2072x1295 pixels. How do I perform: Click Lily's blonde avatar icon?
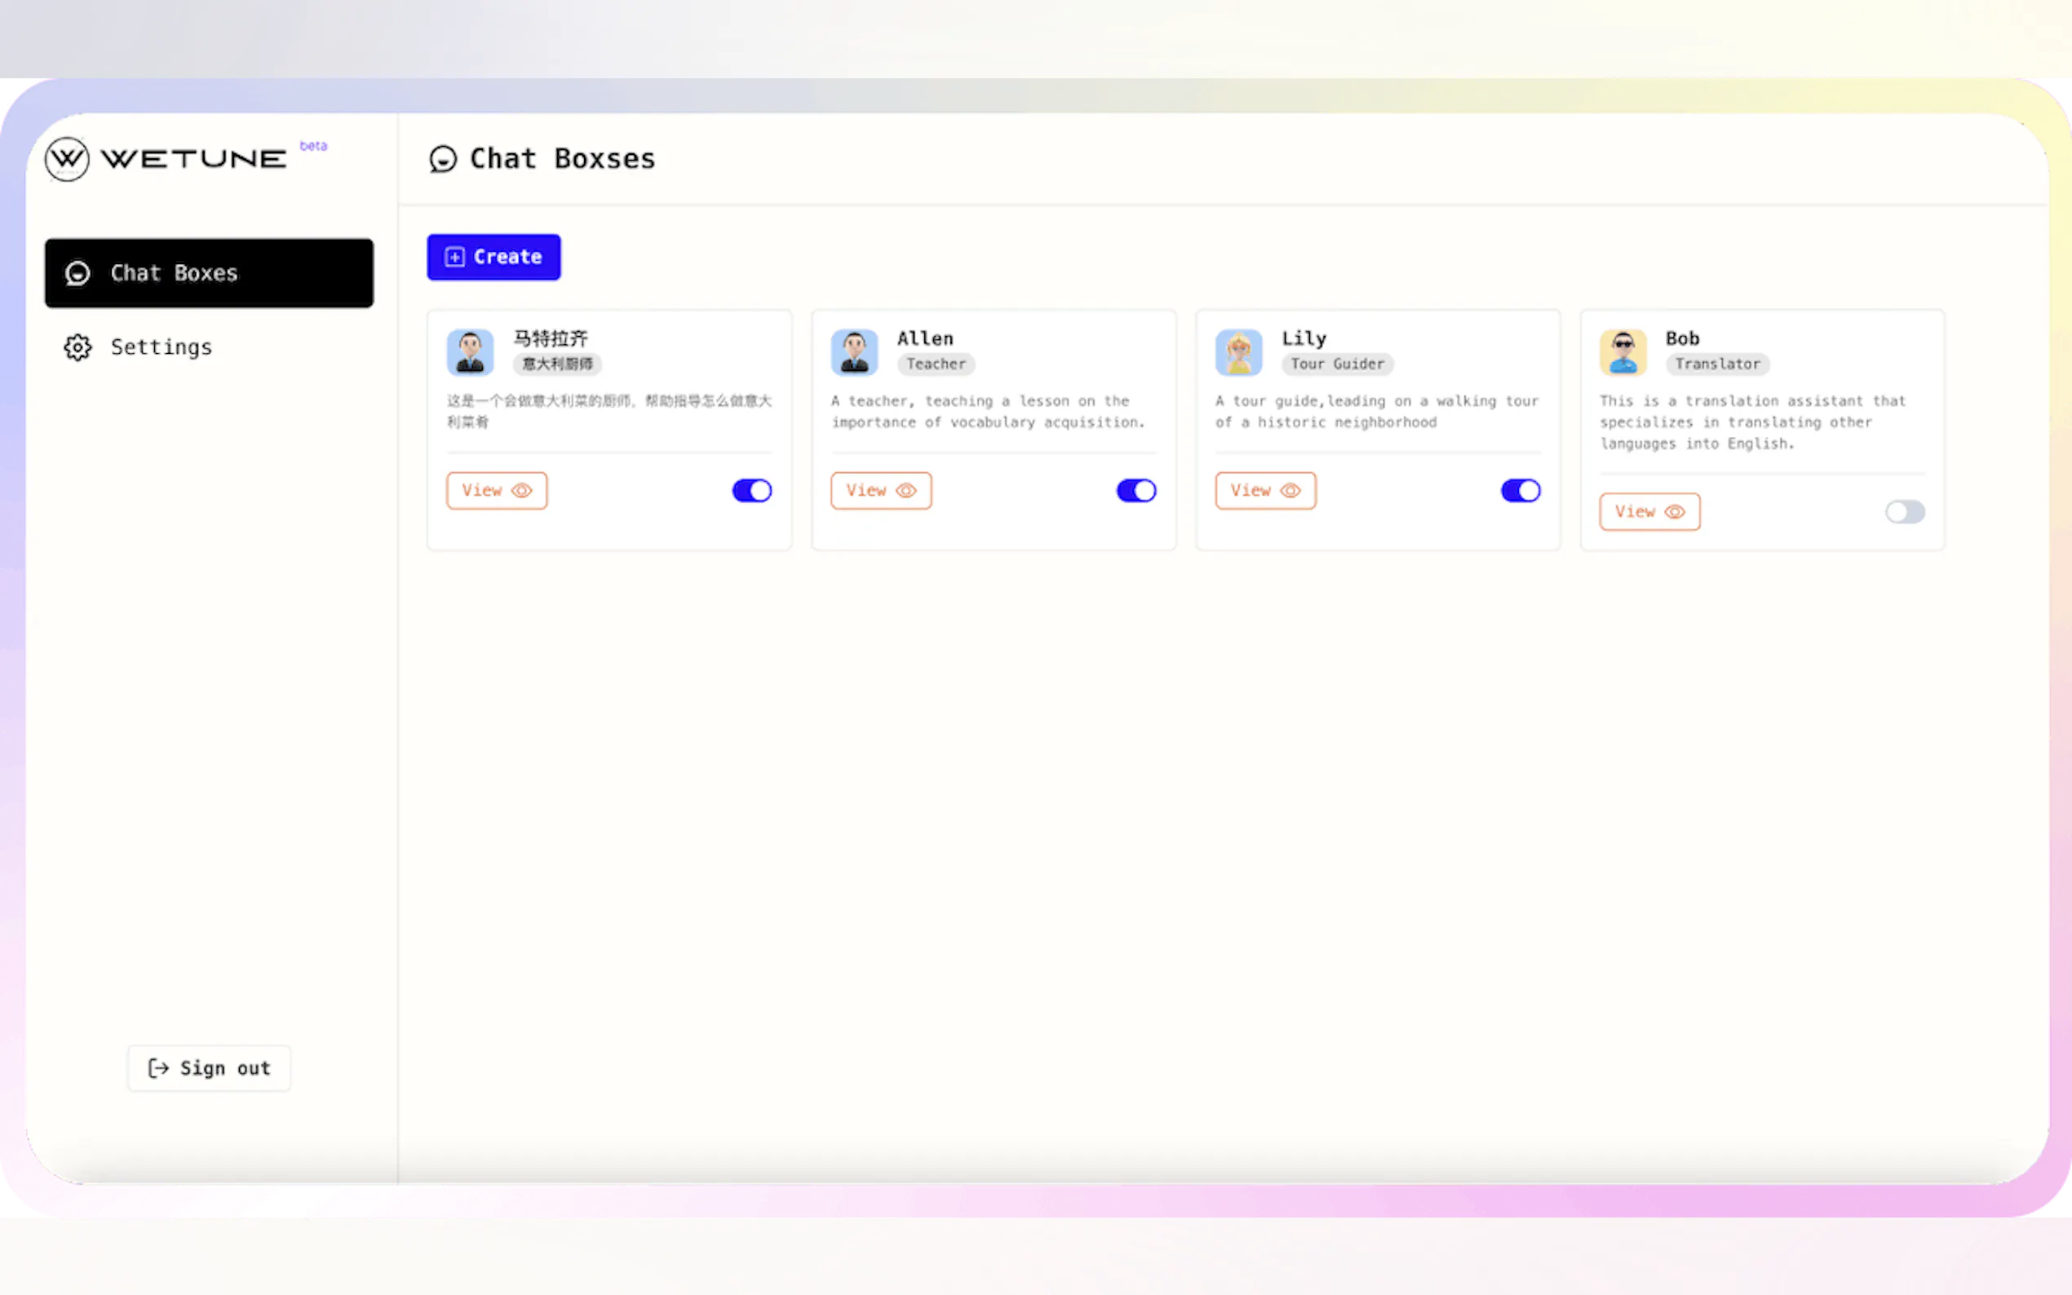1238,352
